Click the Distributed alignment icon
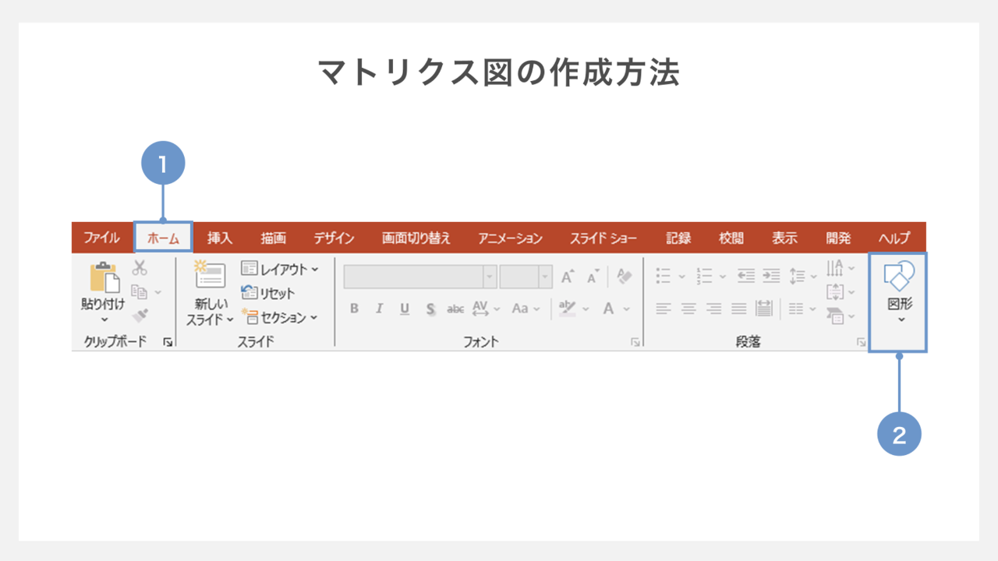This screenshot has height=561, width=998. tap(764, 309)
